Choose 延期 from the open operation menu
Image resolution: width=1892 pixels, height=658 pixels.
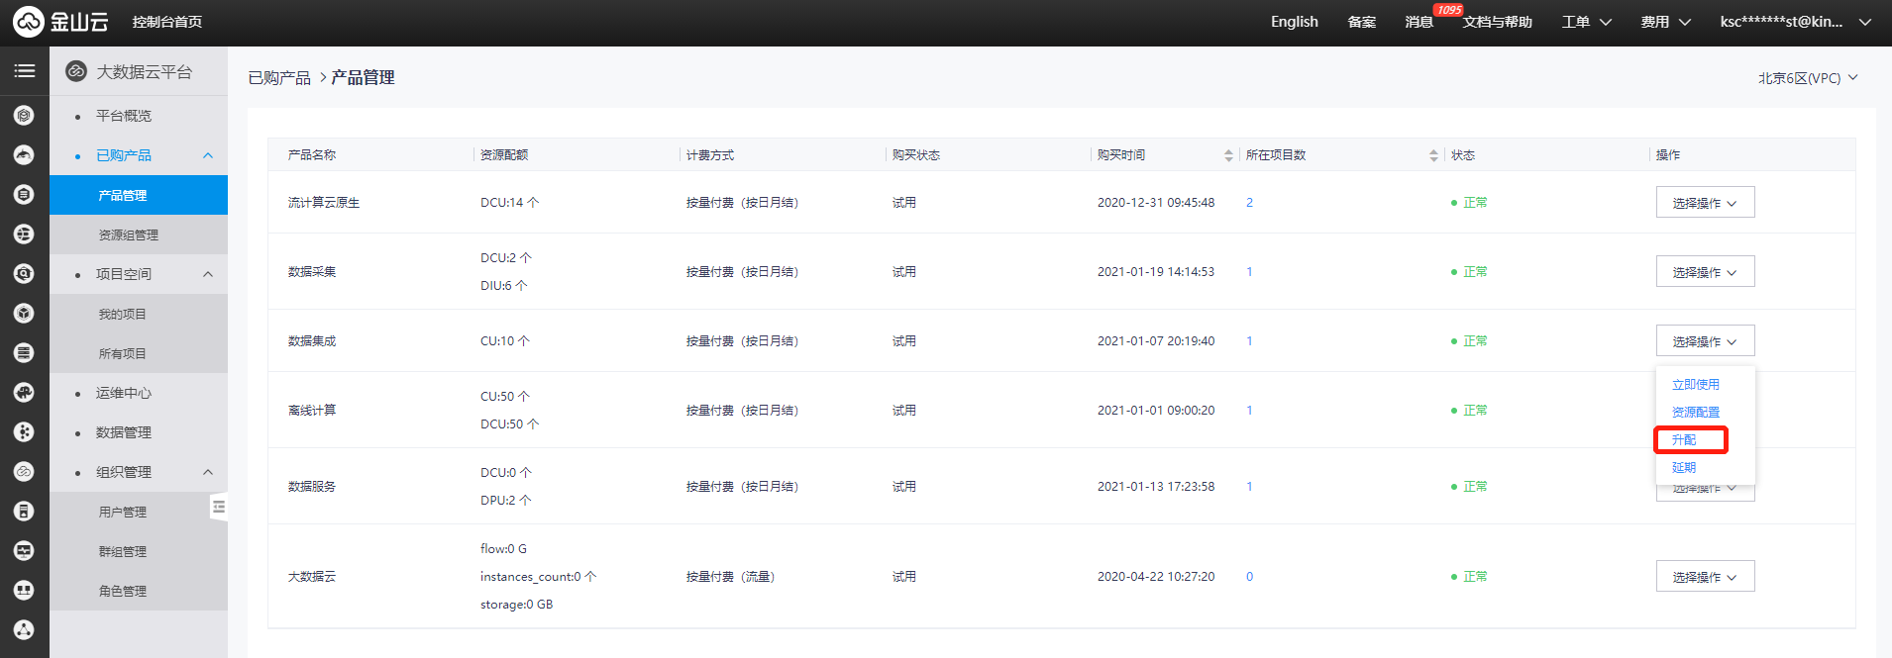coord(1684,468)
